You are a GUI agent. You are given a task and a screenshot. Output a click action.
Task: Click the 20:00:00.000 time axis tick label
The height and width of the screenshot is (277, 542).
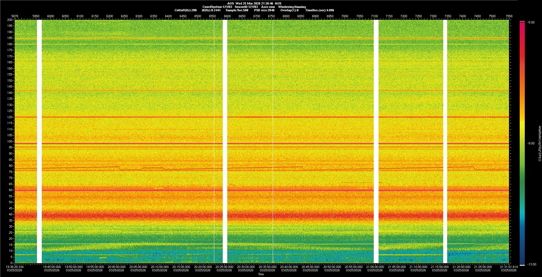(x=117, y=267)
